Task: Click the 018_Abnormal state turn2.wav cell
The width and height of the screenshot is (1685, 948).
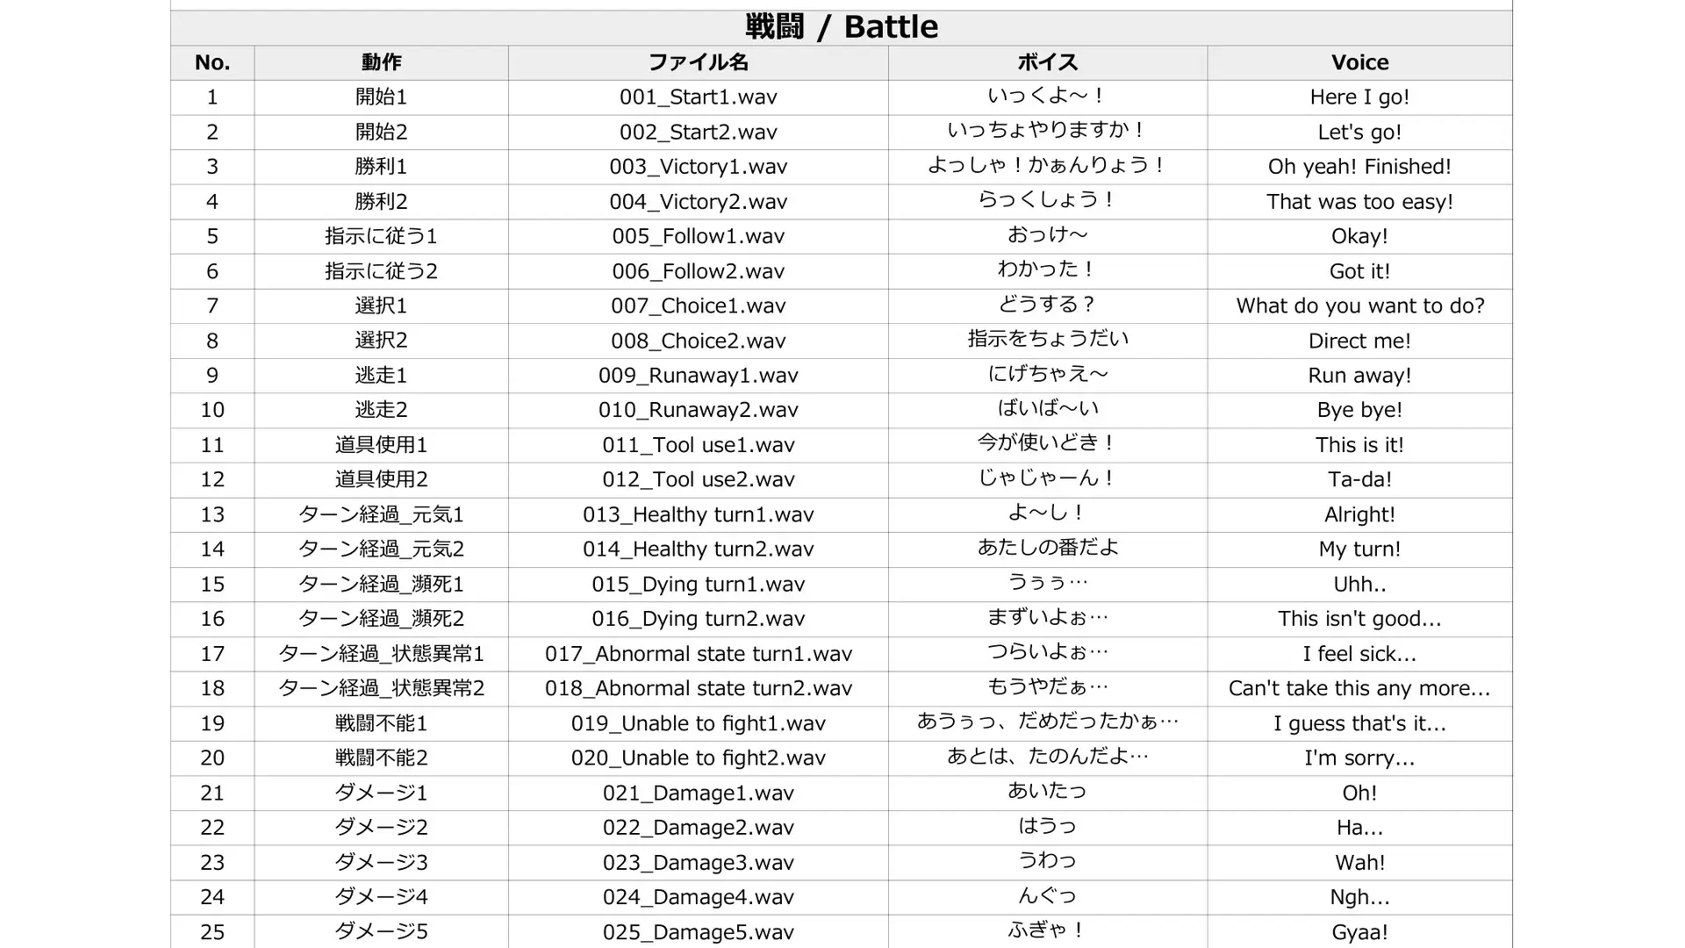Action: pos(698,688)
